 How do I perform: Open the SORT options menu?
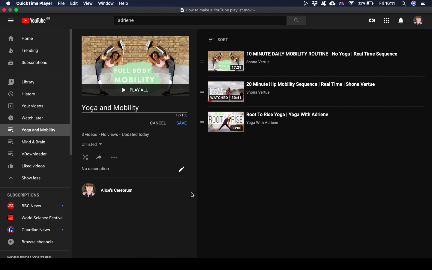pyautogui.click(x=218, y=40)
